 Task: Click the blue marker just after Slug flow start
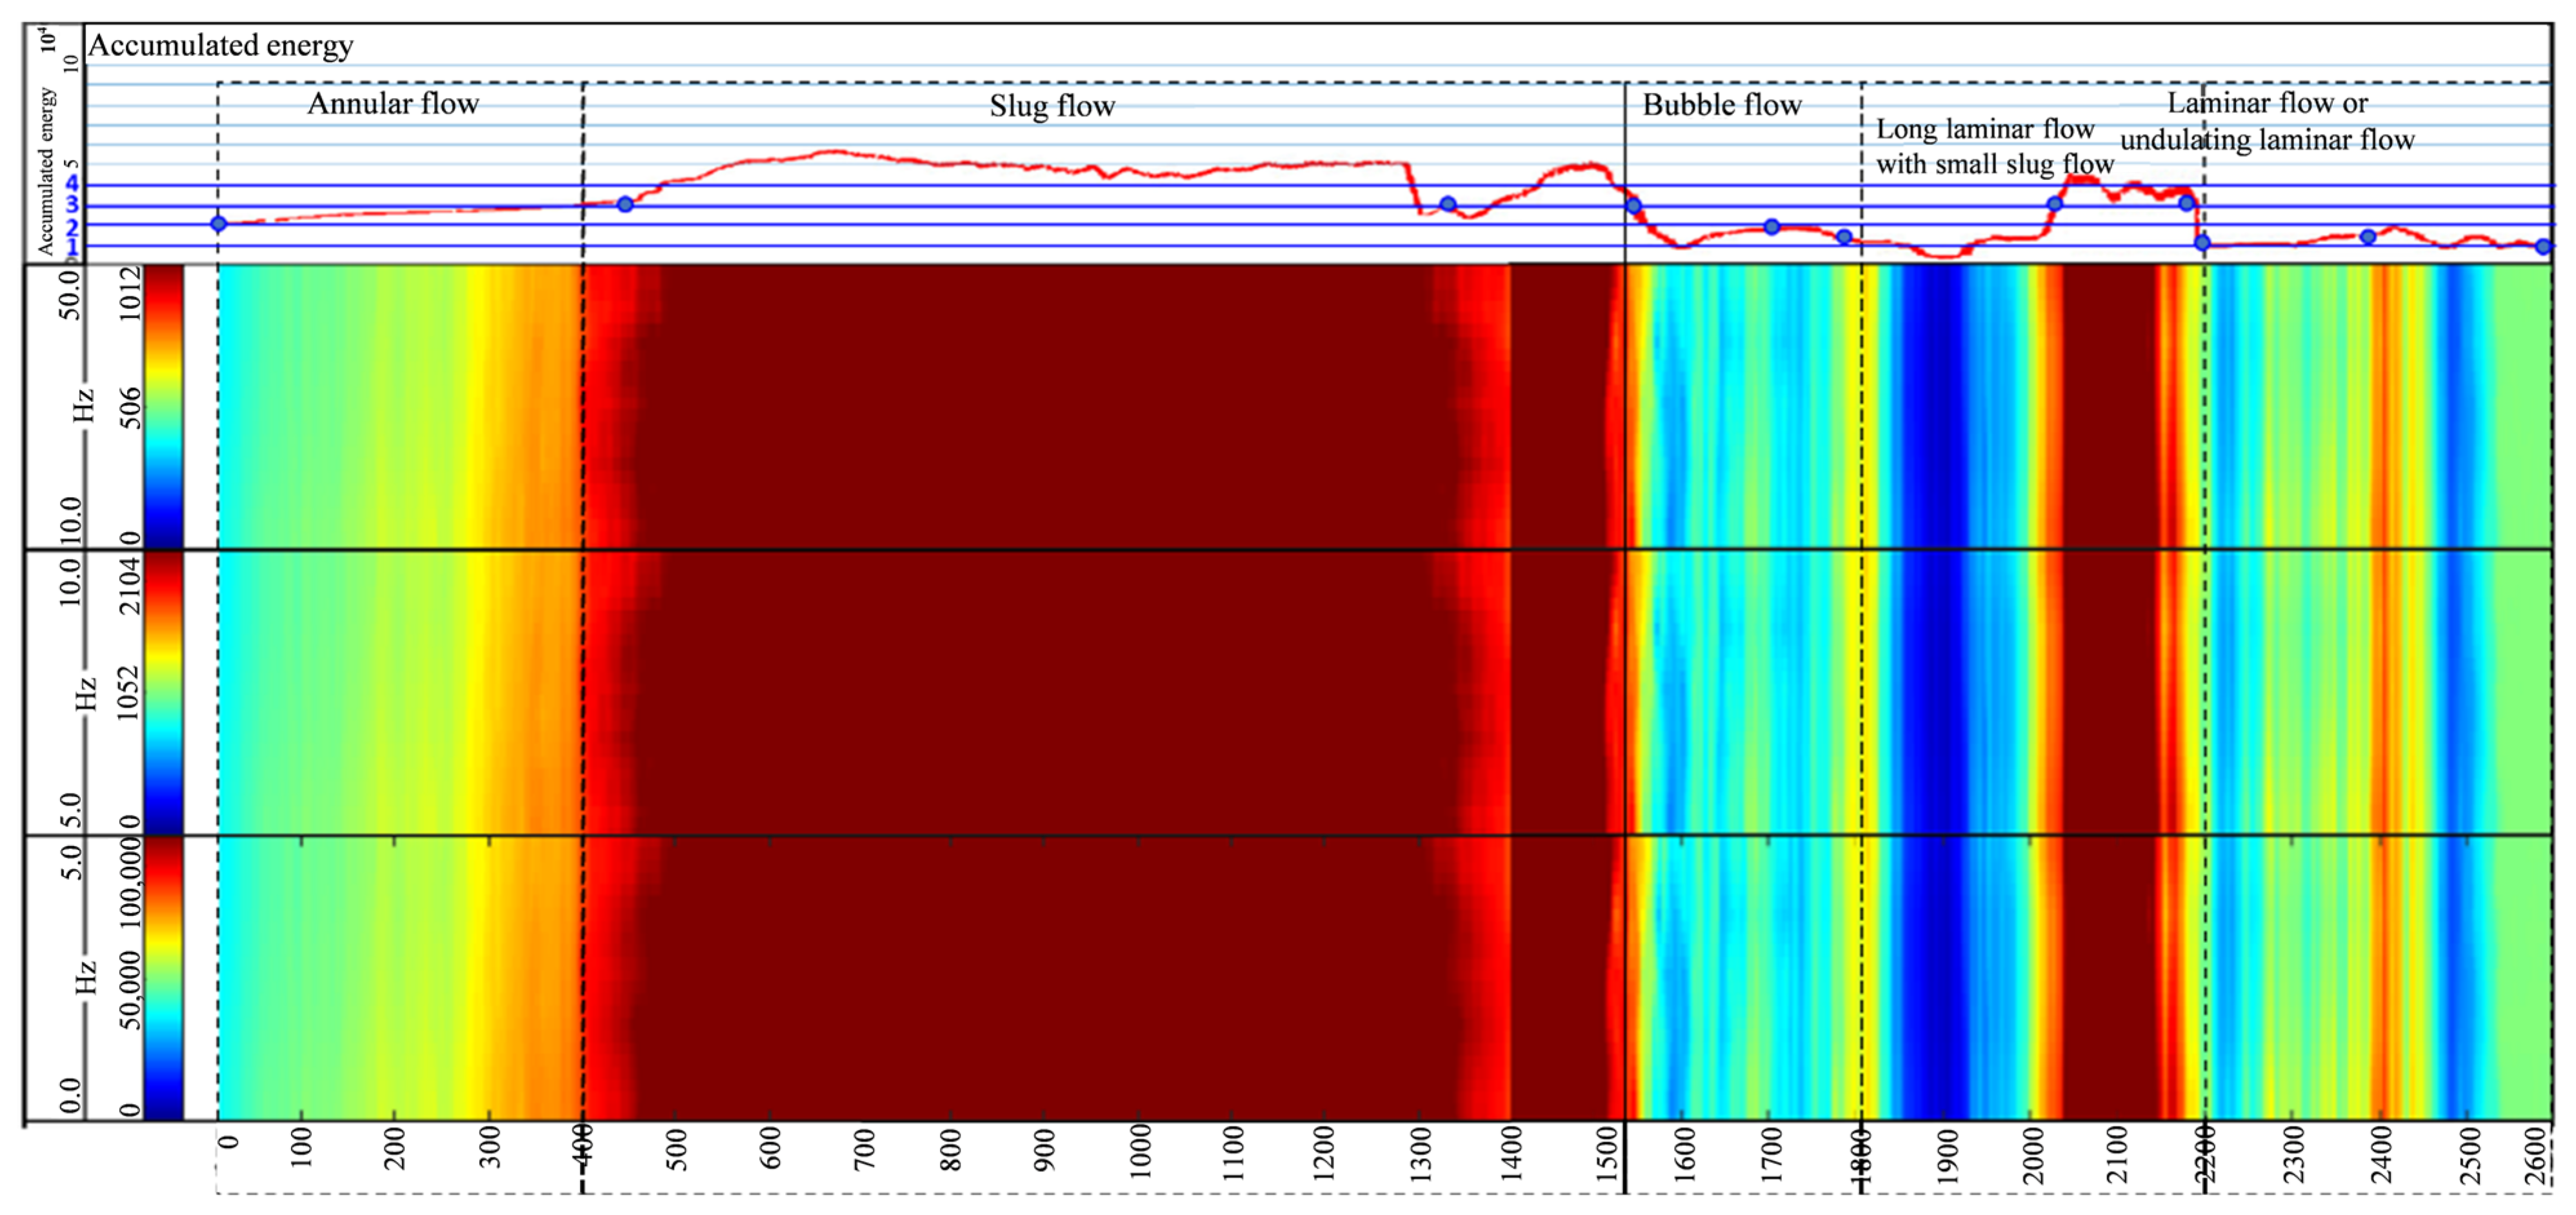pyautogui.click(x=625, y=204)
